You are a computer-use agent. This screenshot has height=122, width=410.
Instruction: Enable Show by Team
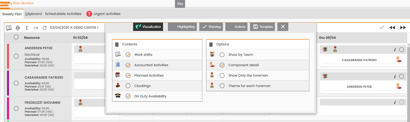point(222,55)
